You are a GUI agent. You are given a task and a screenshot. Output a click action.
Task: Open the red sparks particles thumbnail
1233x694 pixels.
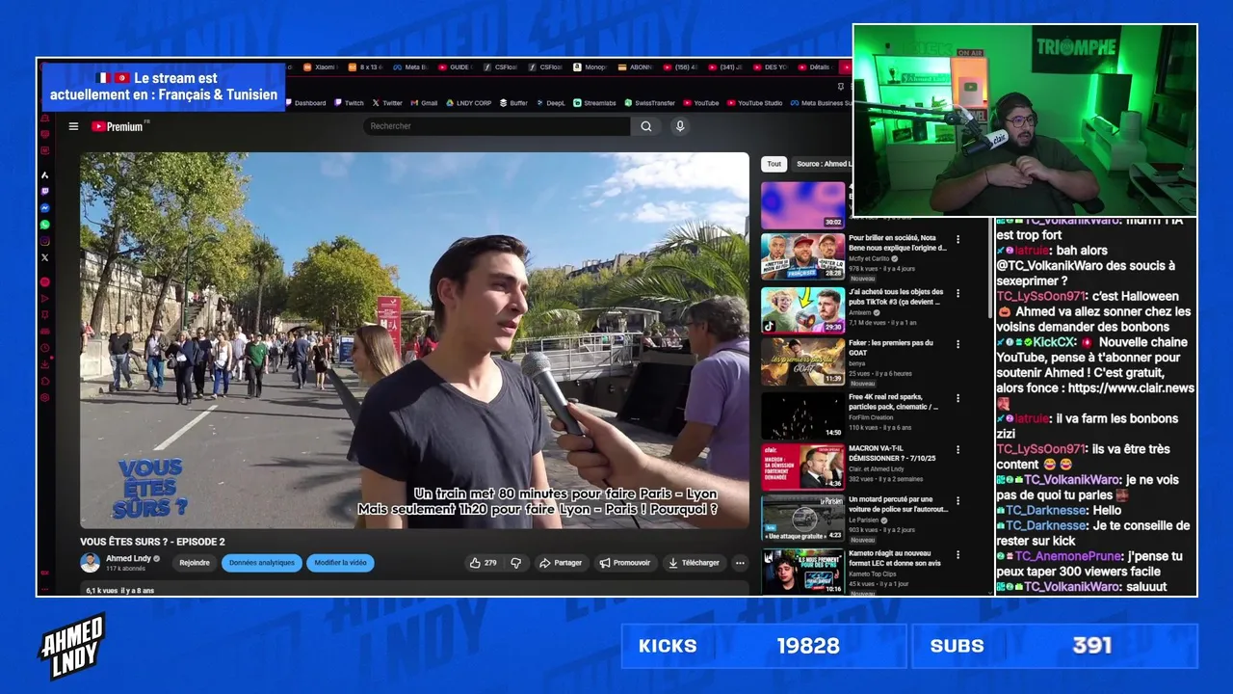(x=802, y=414)
